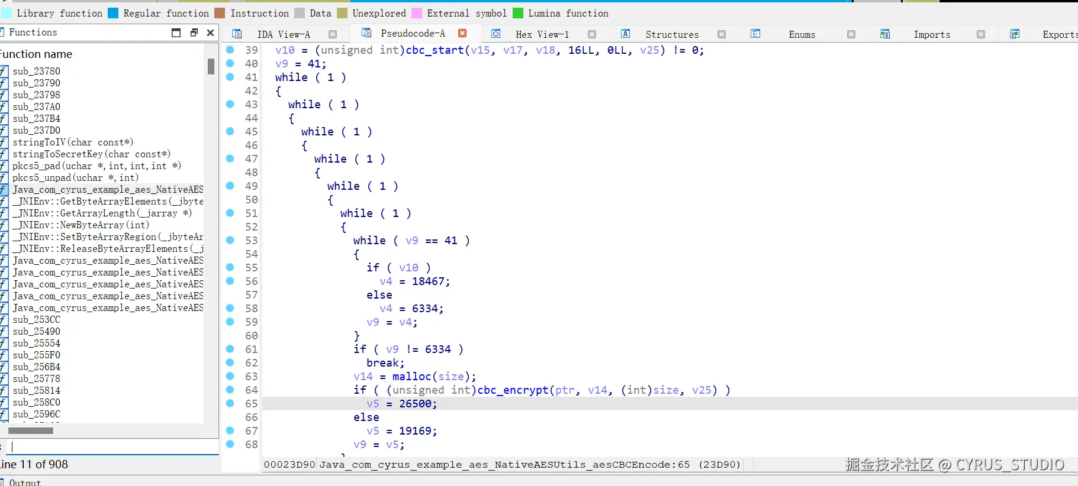Select _JNIEnv::SetByteArrayRegion function
This screenshot has width=1078, height=486.
click(x=108, y=236)
